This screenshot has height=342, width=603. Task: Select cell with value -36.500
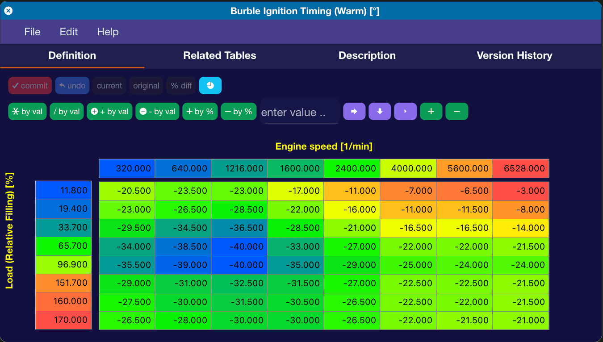click(239, 228)
